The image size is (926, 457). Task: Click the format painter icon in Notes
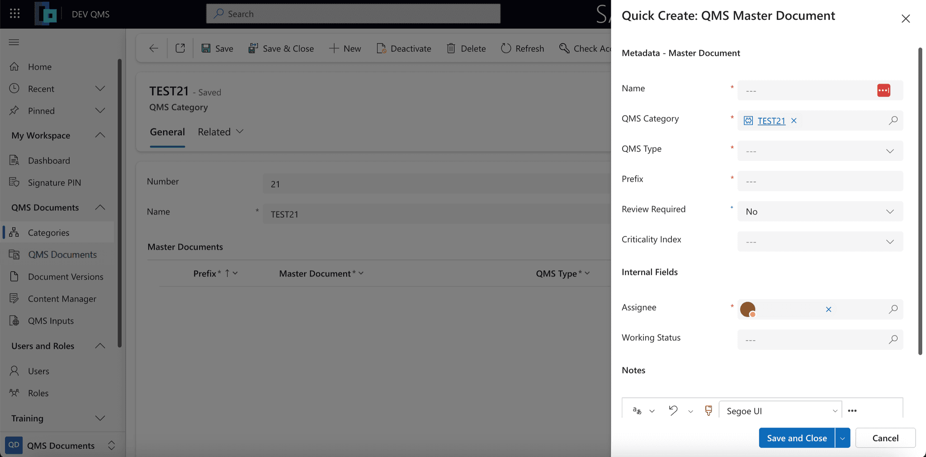pyautogui.click(x=709, y=410)
